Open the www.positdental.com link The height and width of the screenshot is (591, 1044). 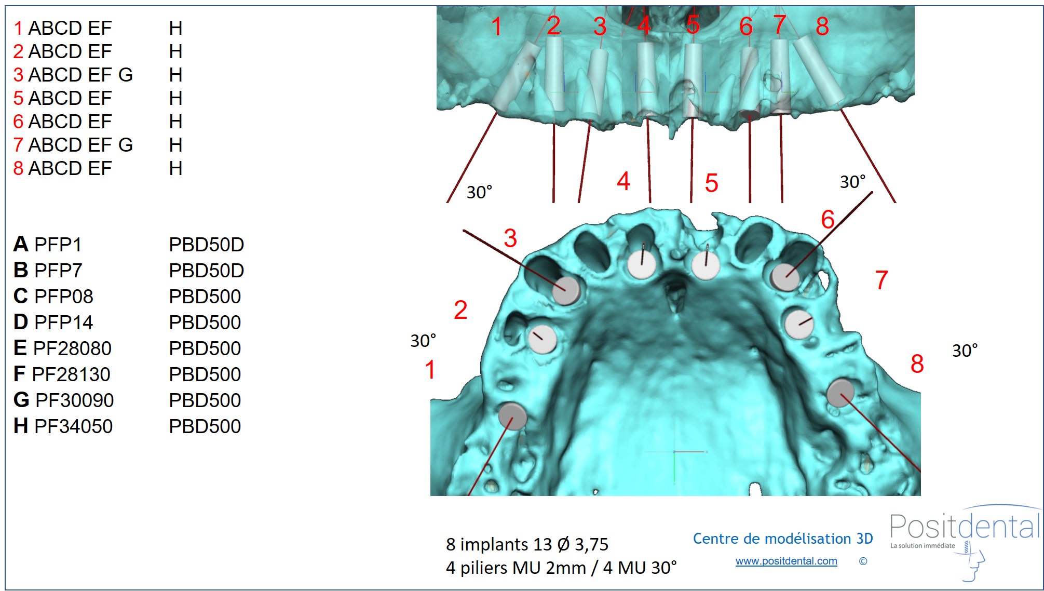coord(785,561)
